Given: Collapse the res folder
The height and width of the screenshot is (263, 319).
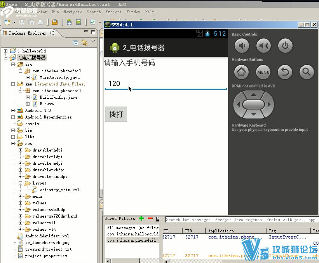Looking at the screenshot, I should [x=13, y=144].
